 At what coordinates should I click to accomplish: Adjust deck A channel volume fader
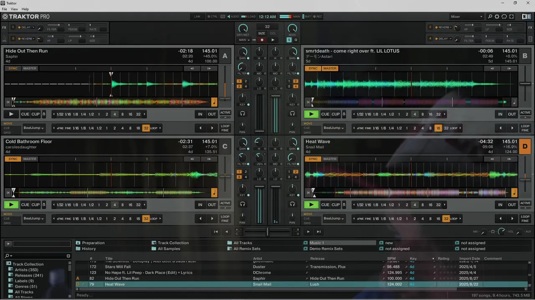[x=260, y=115]
